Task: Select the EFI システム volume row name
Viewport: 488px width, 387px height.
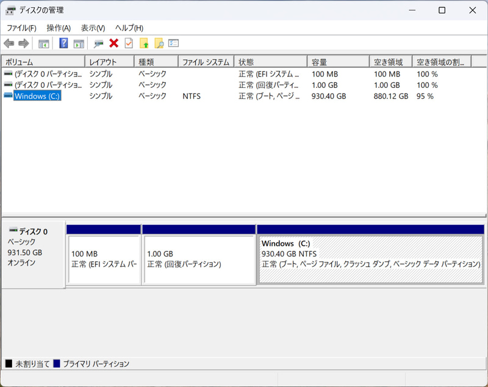Action: click(48, 74)
